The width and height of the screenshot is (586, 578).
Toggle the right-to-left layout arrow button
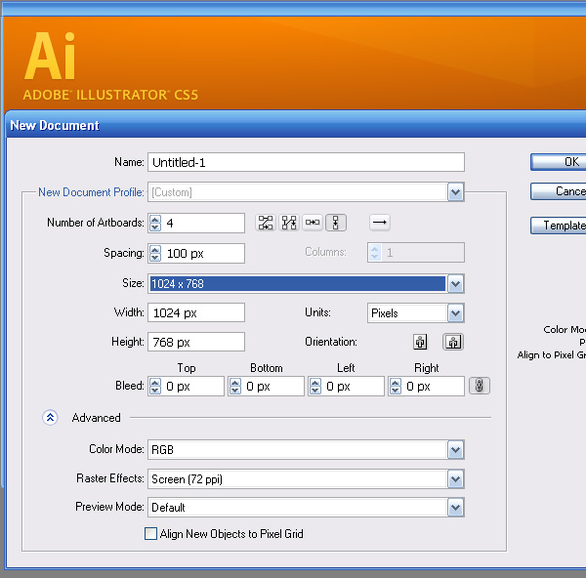point(380,223)
